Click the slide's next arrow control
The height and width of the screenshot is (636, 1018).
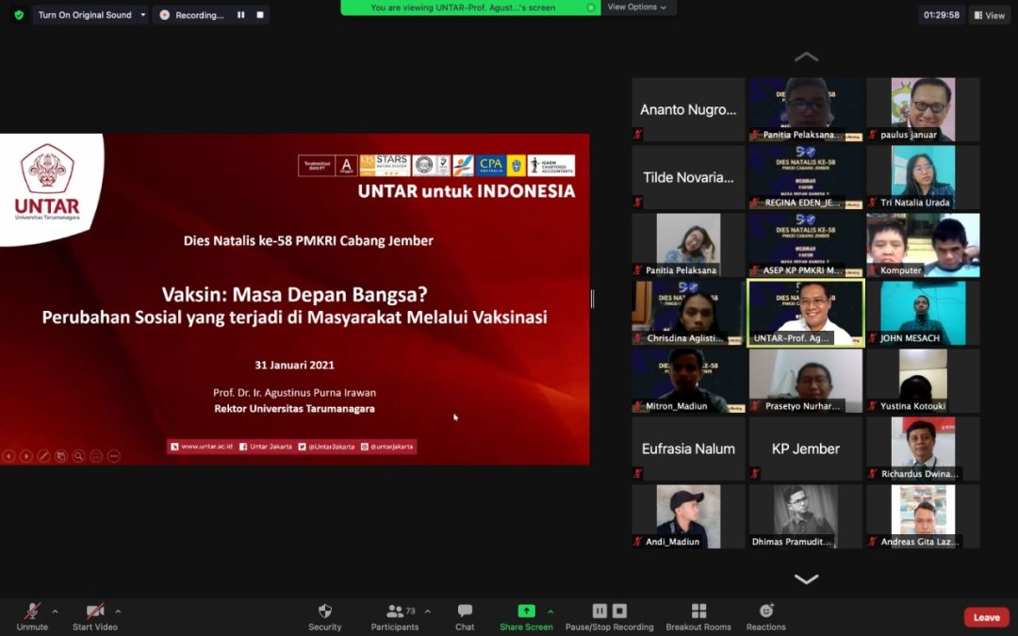pos(26,456)
